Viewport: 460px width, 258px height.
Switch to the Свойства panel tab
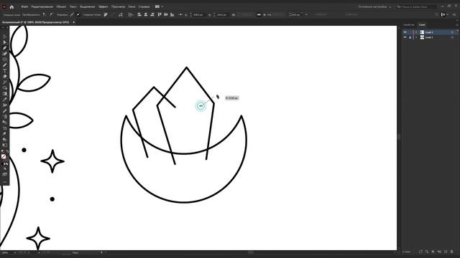pyautogui.click(x=409, y=25)
